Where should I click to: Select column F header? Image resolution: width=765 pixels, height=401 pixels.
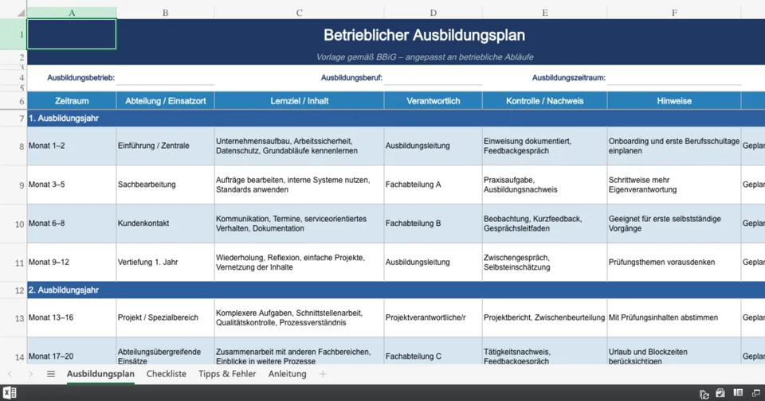point(674,14)
